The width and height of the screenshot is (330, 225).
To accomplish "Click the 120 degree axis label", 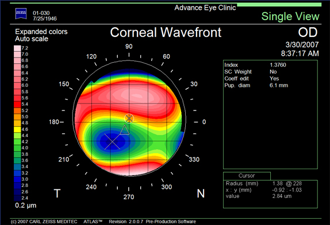I will coord(91,56).
